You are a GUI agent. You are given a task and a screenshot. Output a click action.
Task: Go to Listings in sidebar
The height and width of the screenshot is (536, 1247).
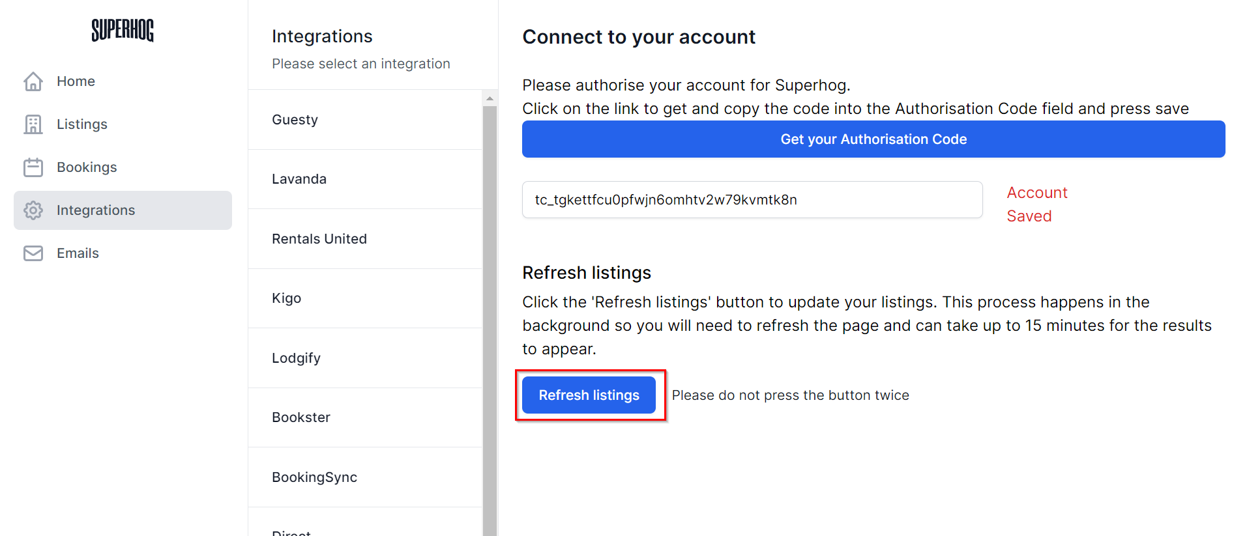(x=123, y=124)
